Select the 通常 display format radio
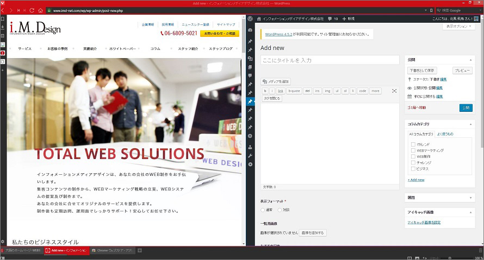 pyautogui.click(x=263, y=210)
